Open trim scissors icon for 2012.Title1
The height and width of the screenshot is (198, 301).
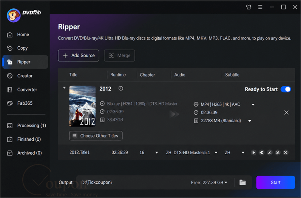tap(278, 153)
